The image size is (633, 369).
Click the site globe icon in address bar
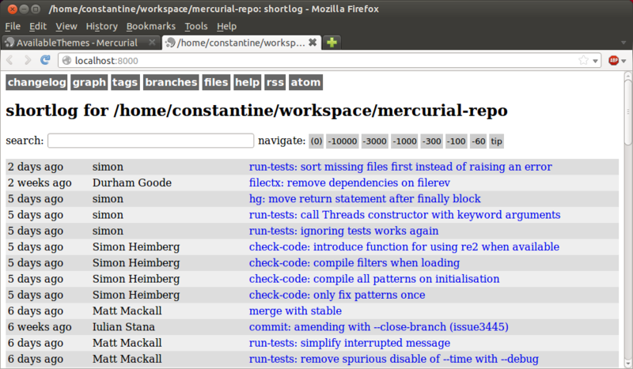pyautogui.click(x=67, y=61)
